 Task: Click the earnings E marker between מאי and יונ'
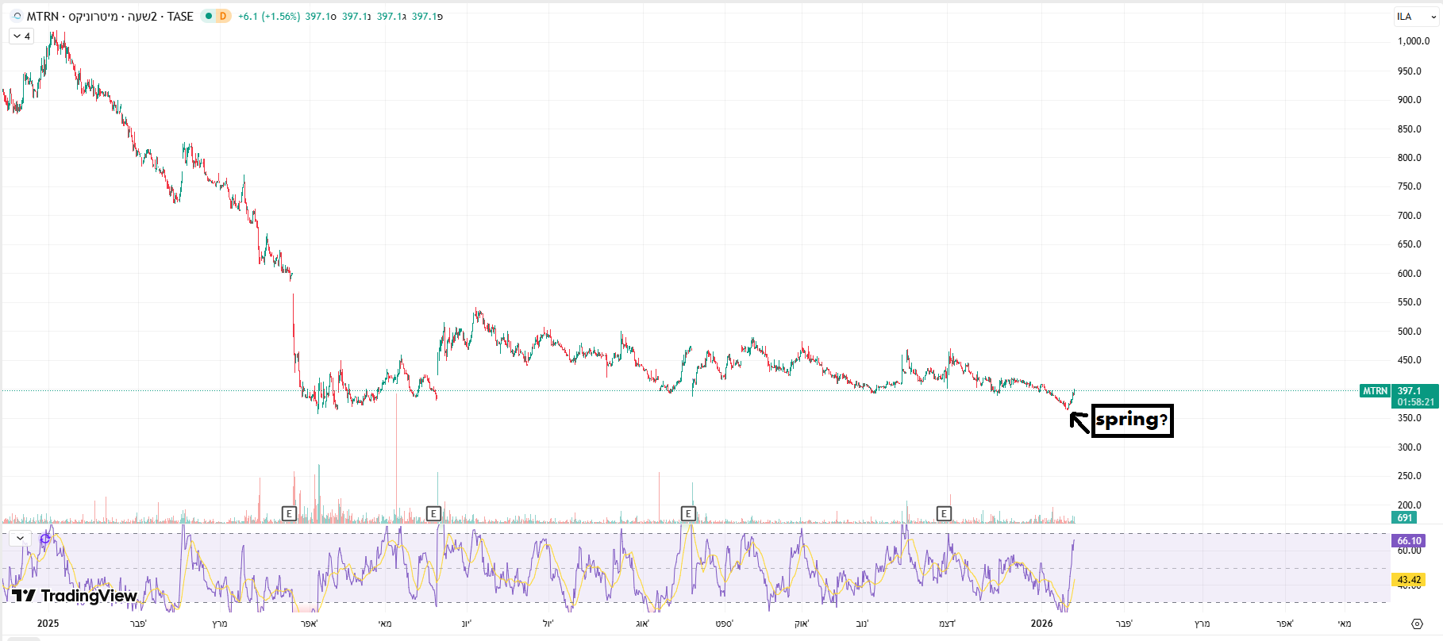[x=433, y=514]
